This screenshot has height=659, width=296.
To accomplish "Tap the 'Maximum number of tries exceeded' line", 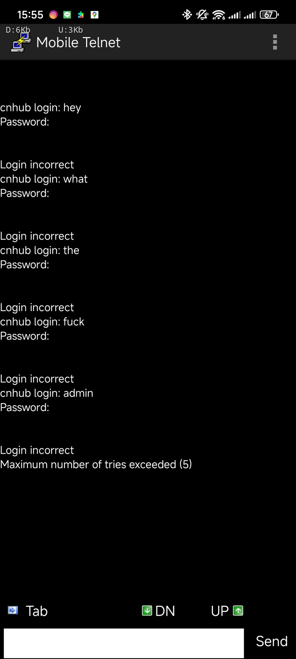I will pyautogui.click(x=96, y=464).
